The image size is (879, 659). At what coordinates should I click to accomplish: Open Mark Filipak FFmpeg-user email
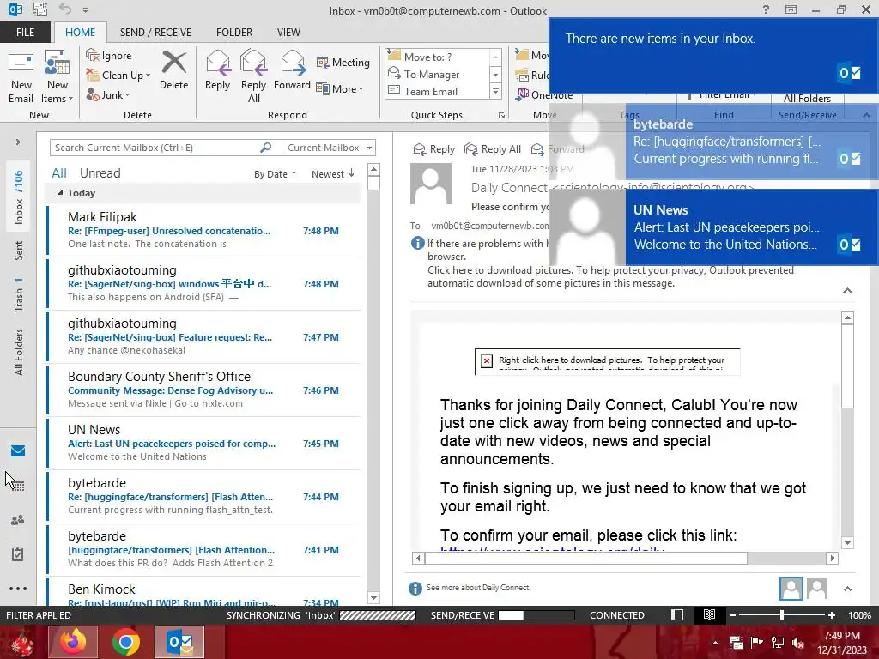point(204,230)
